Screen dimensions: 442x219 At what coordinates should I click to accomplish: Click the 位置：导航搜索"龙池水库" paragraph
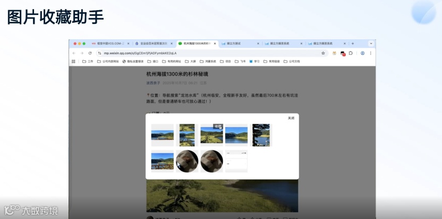click(x=223, y=98)
